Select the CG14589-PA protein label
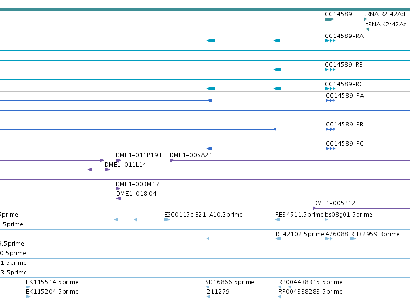The width and height of the screenshot is (410, 299). click(345, 96)
